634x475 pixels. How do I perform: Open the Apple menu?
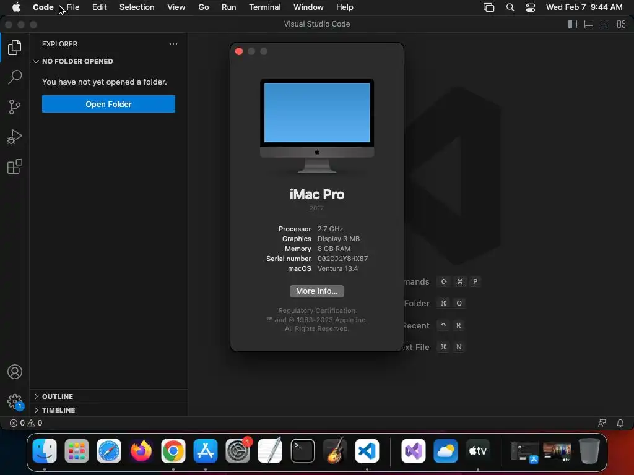(16, 7)
